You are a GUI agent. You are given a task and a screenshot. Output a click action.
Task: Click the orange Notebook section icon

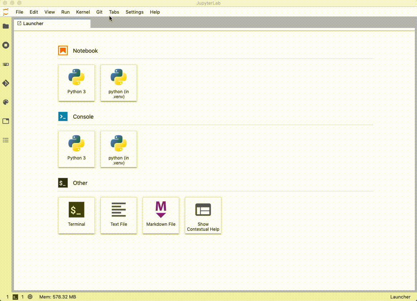coord(63,51)
